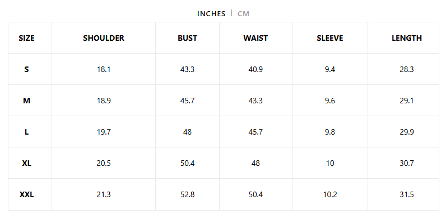Select the XL size row label
The image size is (446, 224).
26,163
